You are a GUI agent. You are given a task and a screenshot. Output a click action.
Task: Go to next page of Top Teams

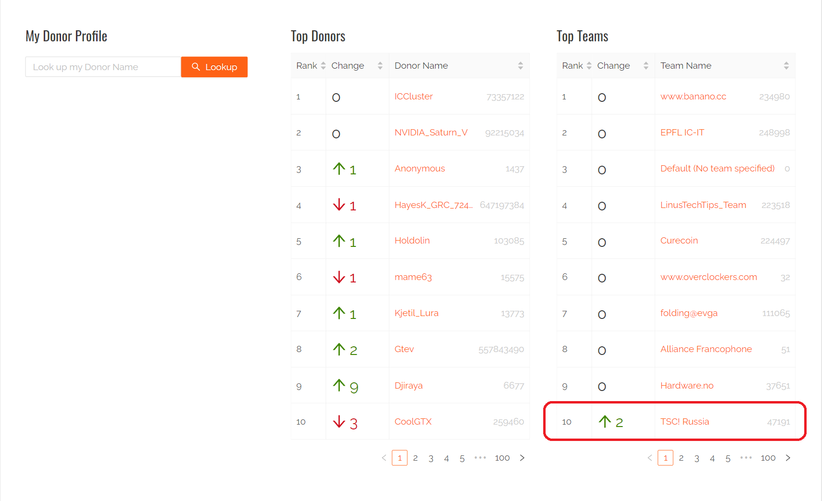click(x=788, y=458)
